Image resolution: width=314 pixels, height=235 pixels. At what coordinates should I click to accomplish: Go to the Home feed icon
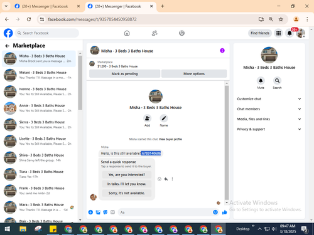pos(127,33)
